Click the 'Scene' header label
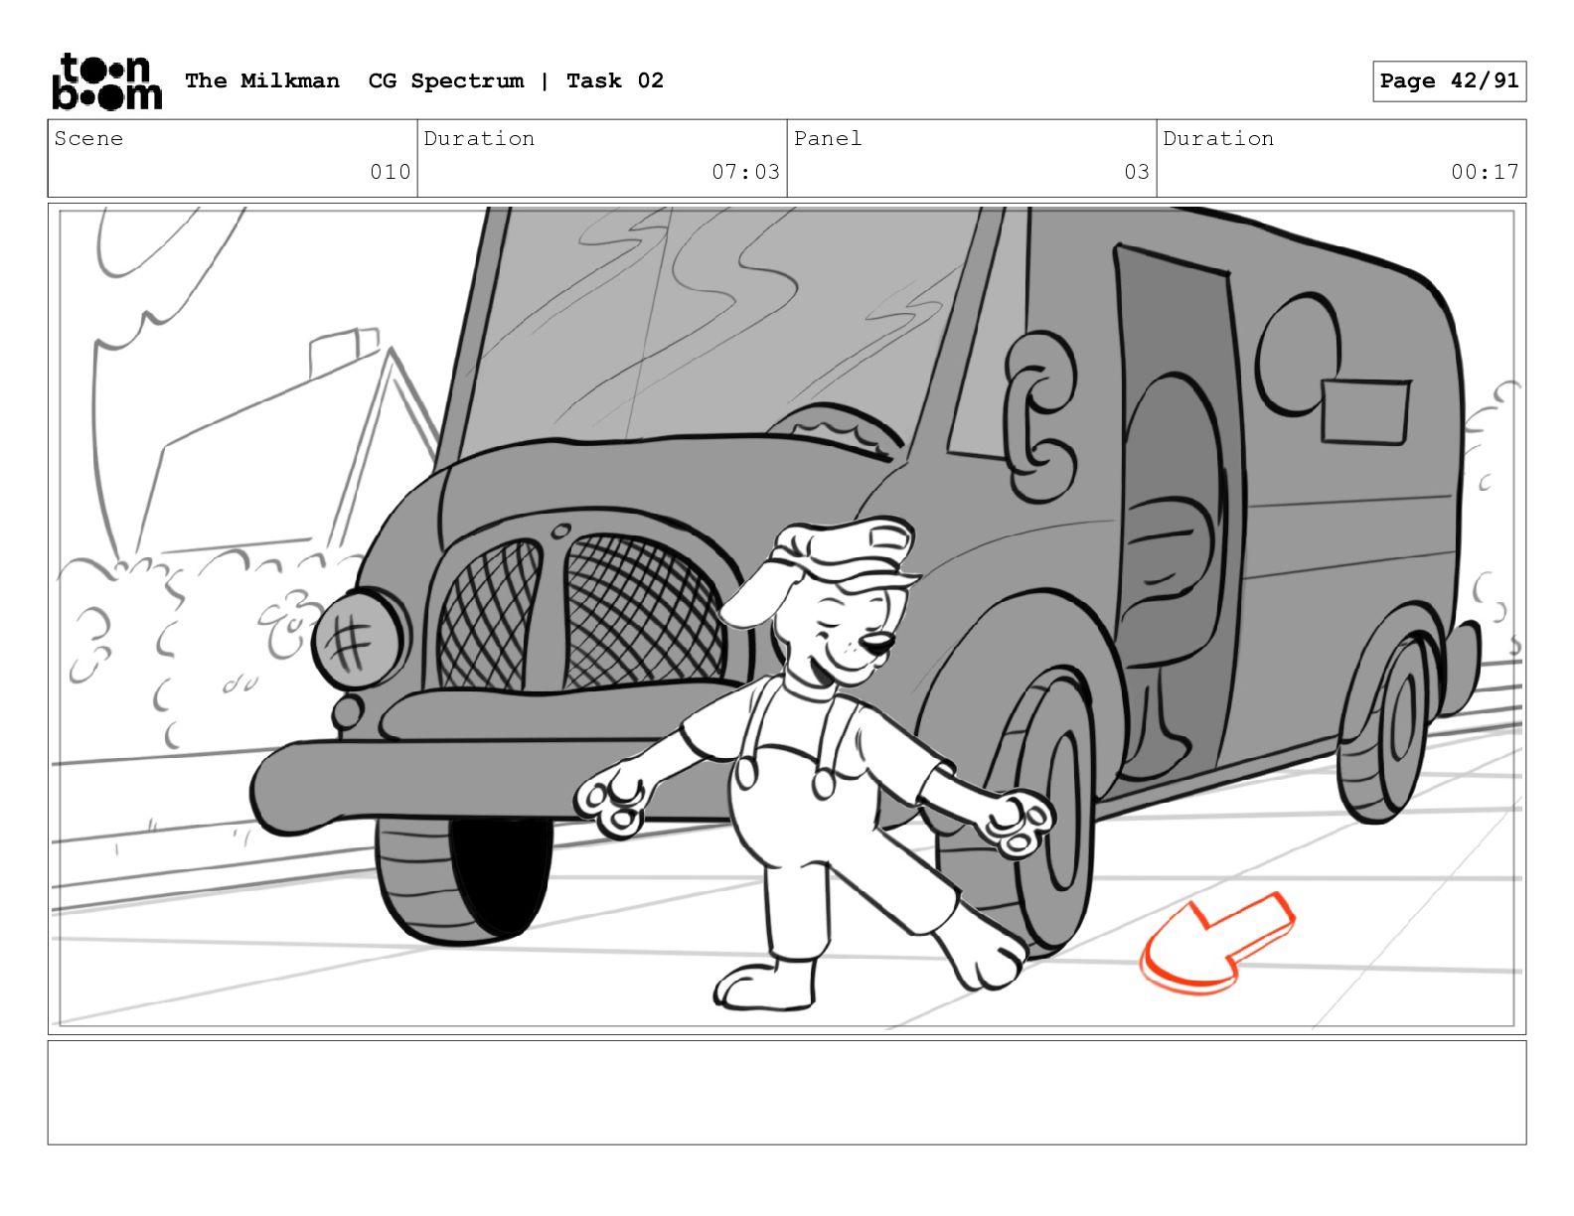Image resolution: width=1574 pixels, height=1216 pixels. click(x=88, y=138)
